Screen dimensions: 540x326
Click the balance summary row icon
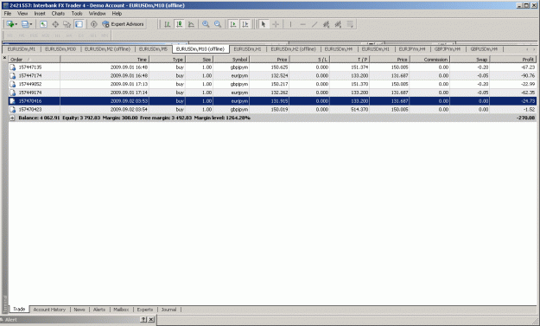(12, 118)
